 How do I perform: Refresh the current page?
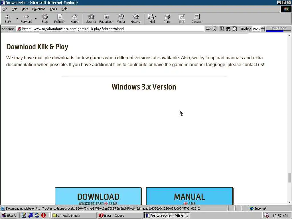point(60,19)
